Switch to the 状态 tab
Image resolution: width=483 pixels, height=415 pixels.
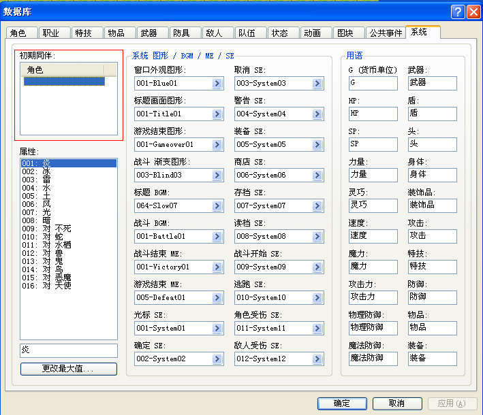tap(283, 33)
